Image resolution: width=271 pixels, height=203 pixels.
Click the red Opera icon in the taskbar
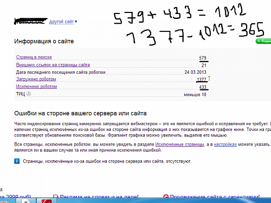click(x=47, y=201)
